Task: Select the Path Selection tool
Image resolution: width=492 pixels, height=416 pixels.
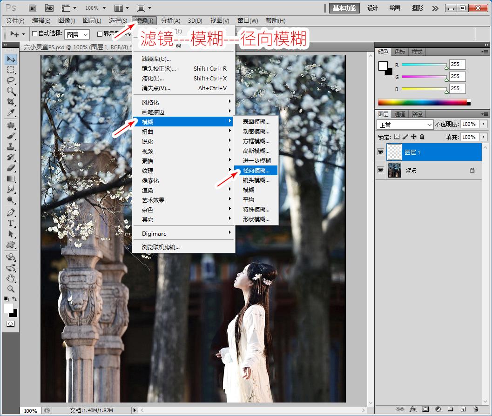Action: [x=11, y=234]
